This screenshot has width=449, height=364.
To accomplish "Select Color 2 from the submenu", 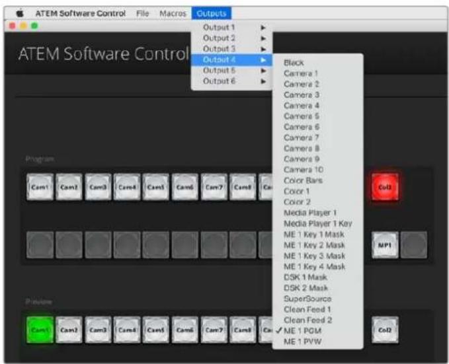I will (x=318, y=202).
